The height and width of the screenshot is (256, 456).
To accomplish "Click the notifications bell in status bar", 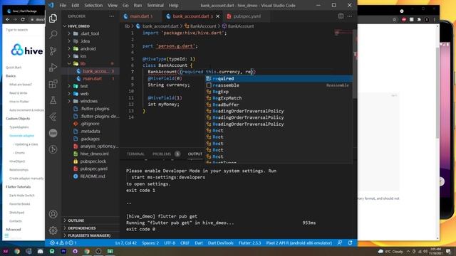I will [350, 243].
